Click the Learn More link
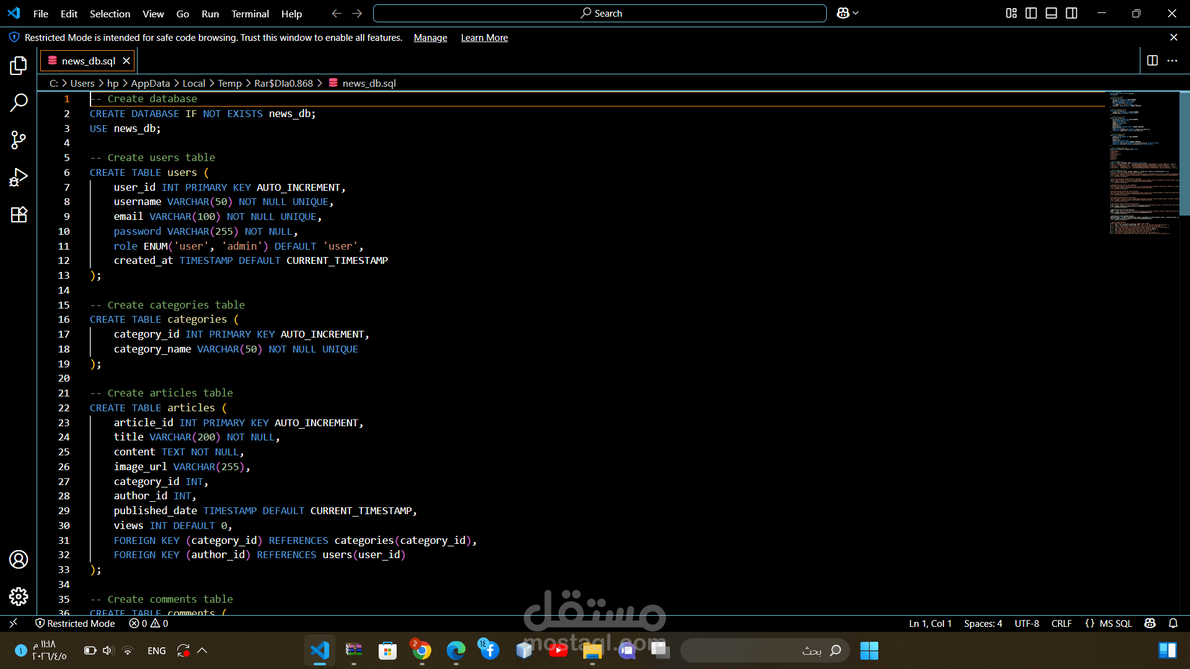 pyautogui.click(x=484, y=38)
